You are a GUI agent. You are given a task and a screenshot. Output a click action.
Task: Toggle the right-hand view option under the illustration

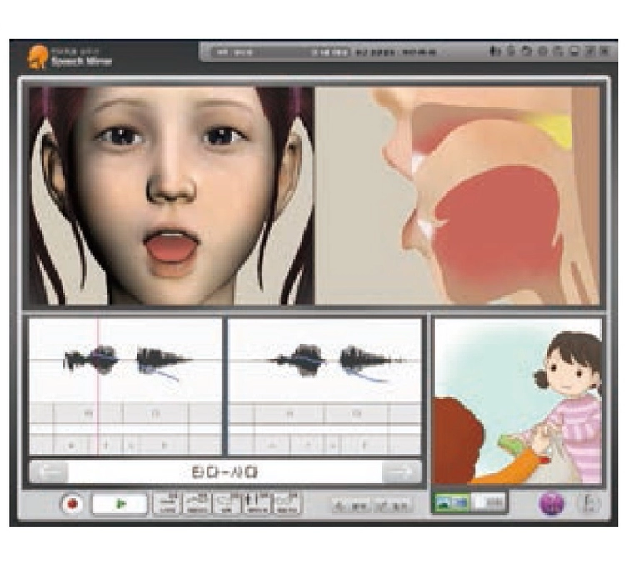[489, 503]
